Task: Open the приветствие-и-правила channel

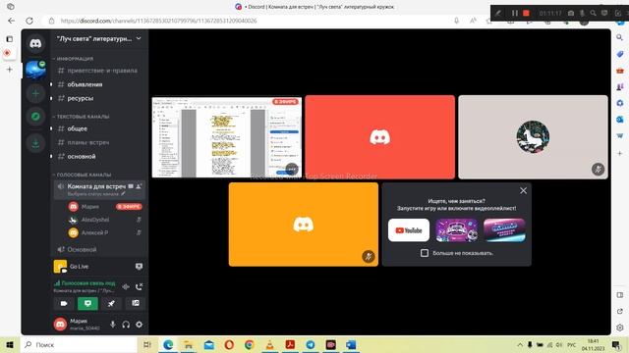Action: [x=99, y=71]
